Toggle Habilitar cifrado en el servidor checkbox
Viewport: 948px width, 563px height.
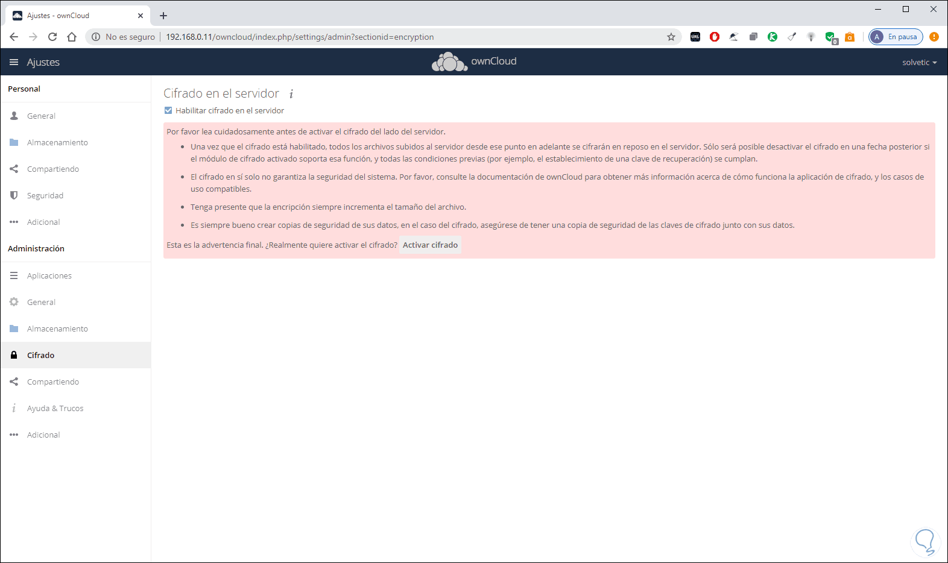point(168,110)
